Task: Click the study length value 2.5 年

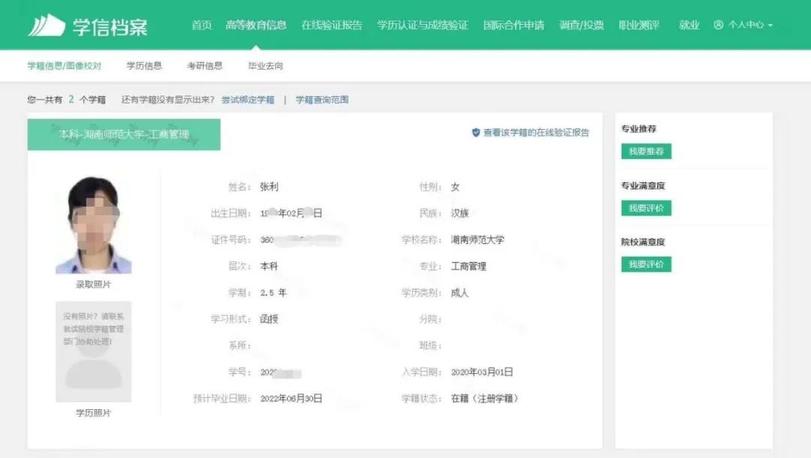Action: tap(273, 293)
